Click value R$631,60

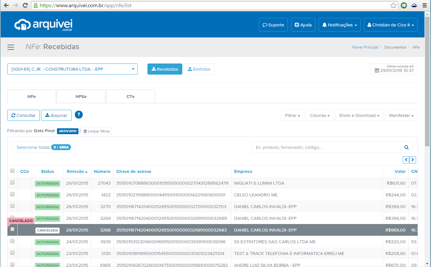click(x=396, y=183)
